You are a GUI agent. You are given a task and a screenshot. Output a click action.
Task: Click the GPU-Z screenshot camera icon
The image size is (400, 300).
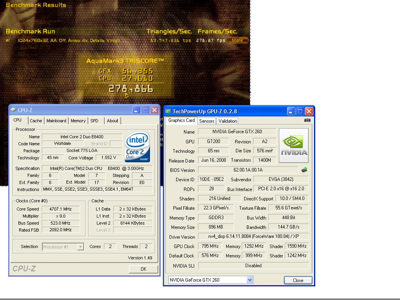click(307, 120)
